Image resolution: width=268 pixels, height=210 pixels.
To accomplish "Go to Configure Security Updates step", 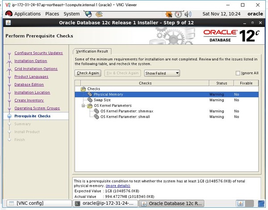I will (38, 53).
